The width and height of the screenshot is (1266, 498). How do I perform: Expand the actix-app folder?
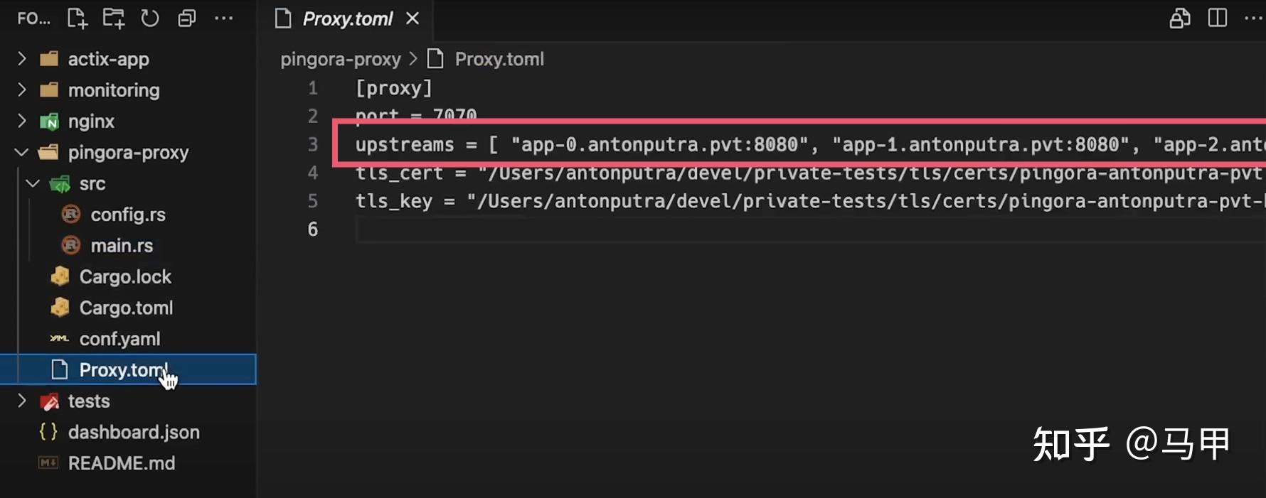(21, 58)
